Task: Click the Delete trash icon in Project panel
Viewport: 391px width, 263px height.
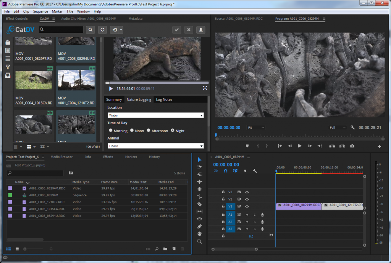Action: 183,249
